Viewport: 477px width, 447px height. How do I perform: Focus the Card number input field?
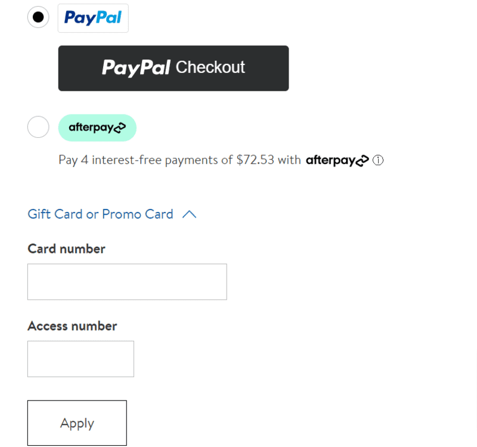(127, 282)
